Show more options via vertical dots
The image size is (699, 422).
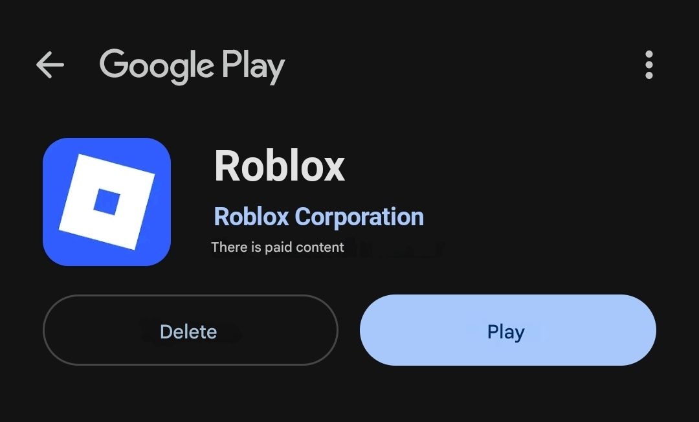pos(649,65)
